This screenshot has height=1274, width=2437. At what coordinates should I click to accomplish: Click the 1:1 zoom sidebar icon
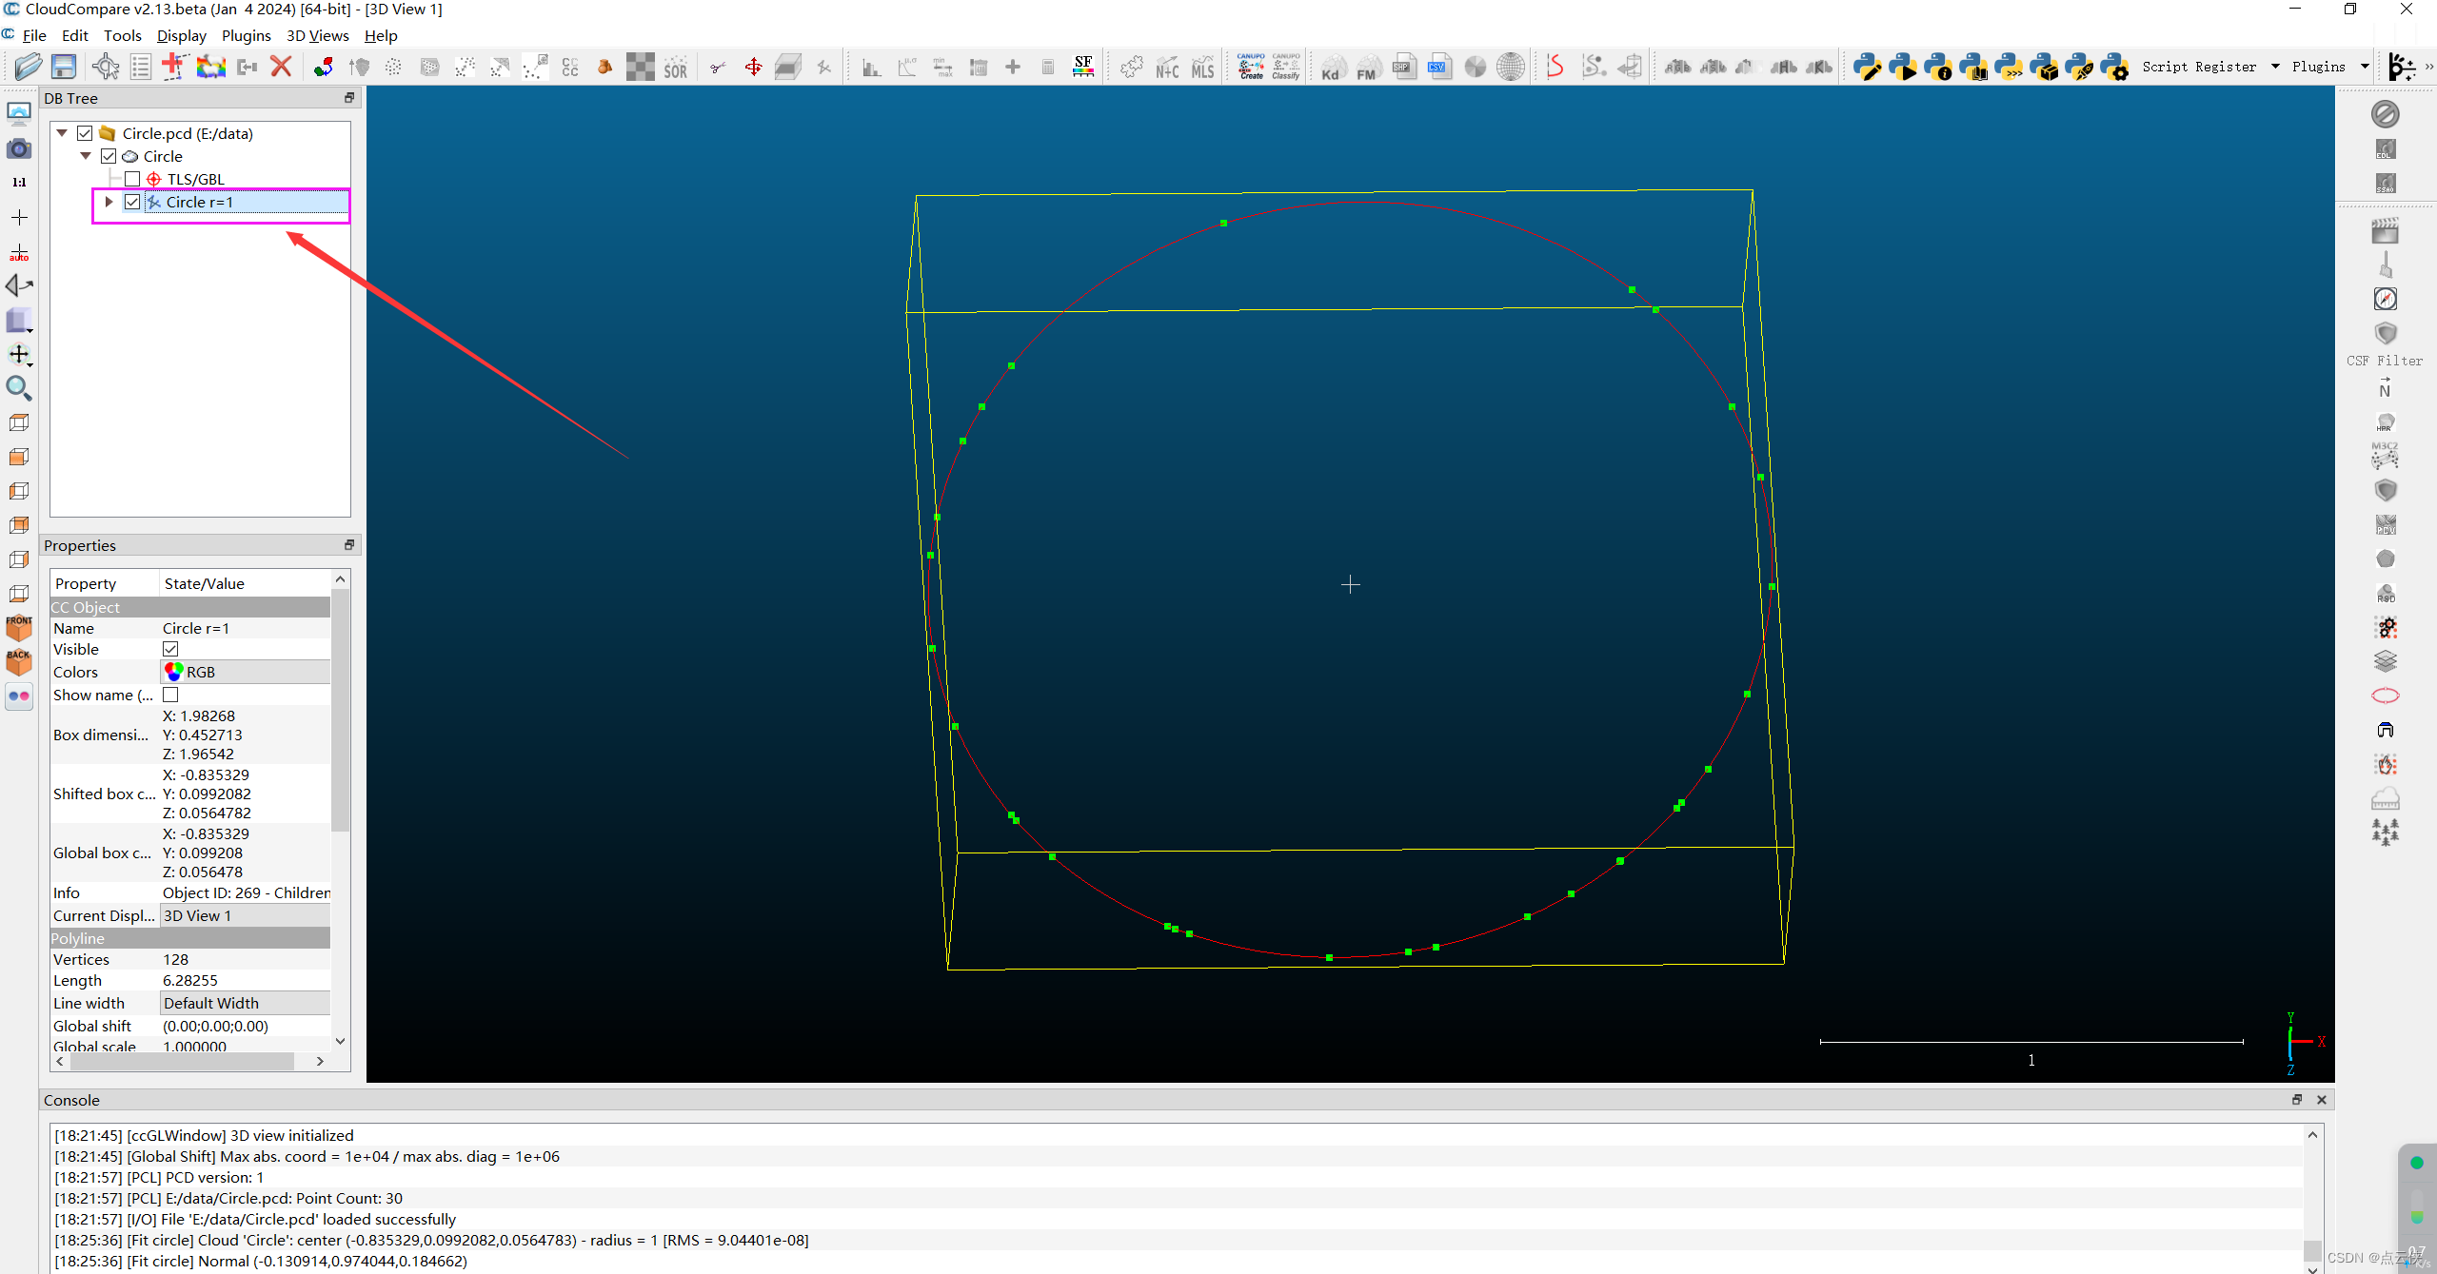point(19,183)
